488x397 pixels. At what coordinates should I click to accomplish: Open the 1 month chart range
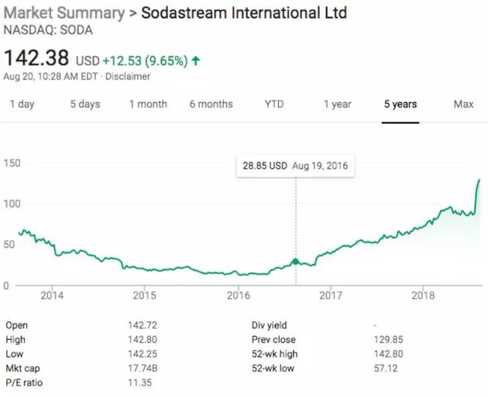click(x=148, y=104)
